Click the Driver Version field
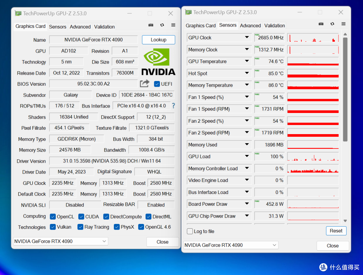Image resolution: width=363 pixels, height=275 pixels. 112,161
